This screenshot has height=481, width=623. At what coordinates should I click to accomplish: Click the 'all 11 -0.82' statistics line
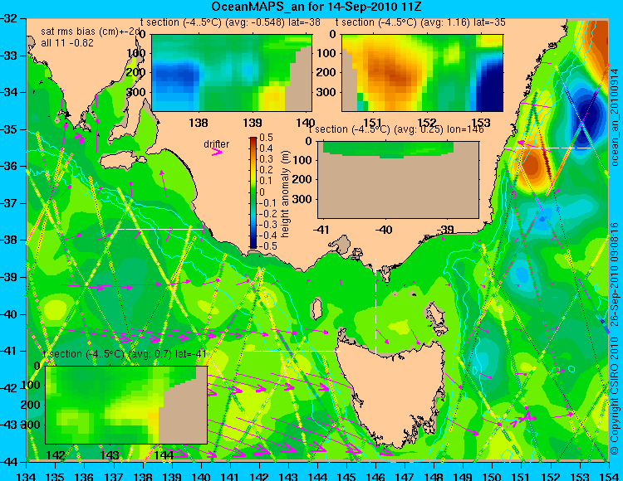tap(67, 43)
